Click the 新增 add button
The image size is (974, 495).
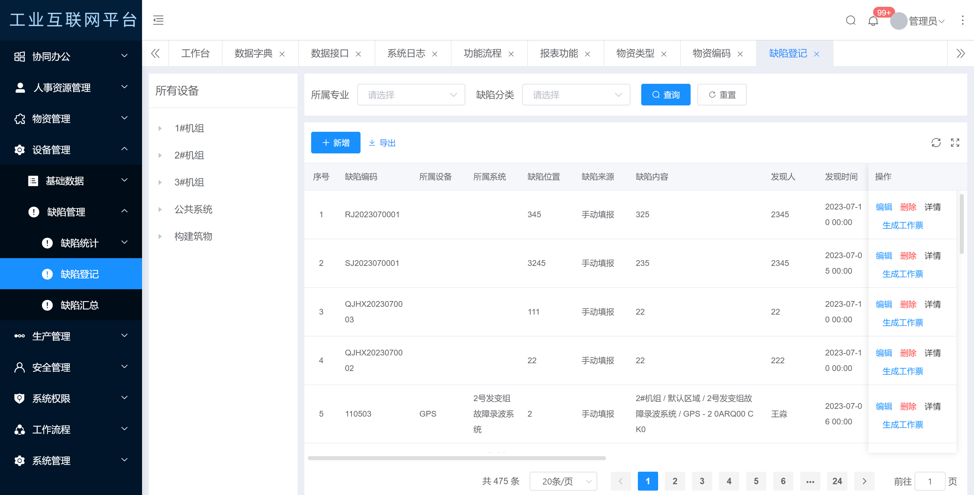click(x=335, y=143)
